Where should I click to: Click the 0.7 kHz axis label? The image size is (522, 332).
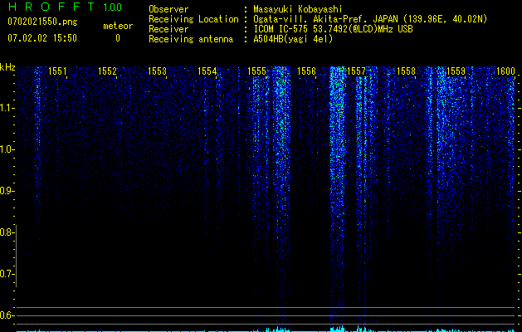pyautogui.click(x=6, y=274)
